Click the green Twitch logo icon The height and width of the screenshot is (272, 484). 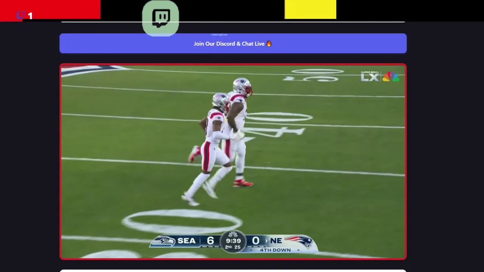point(160,18)
